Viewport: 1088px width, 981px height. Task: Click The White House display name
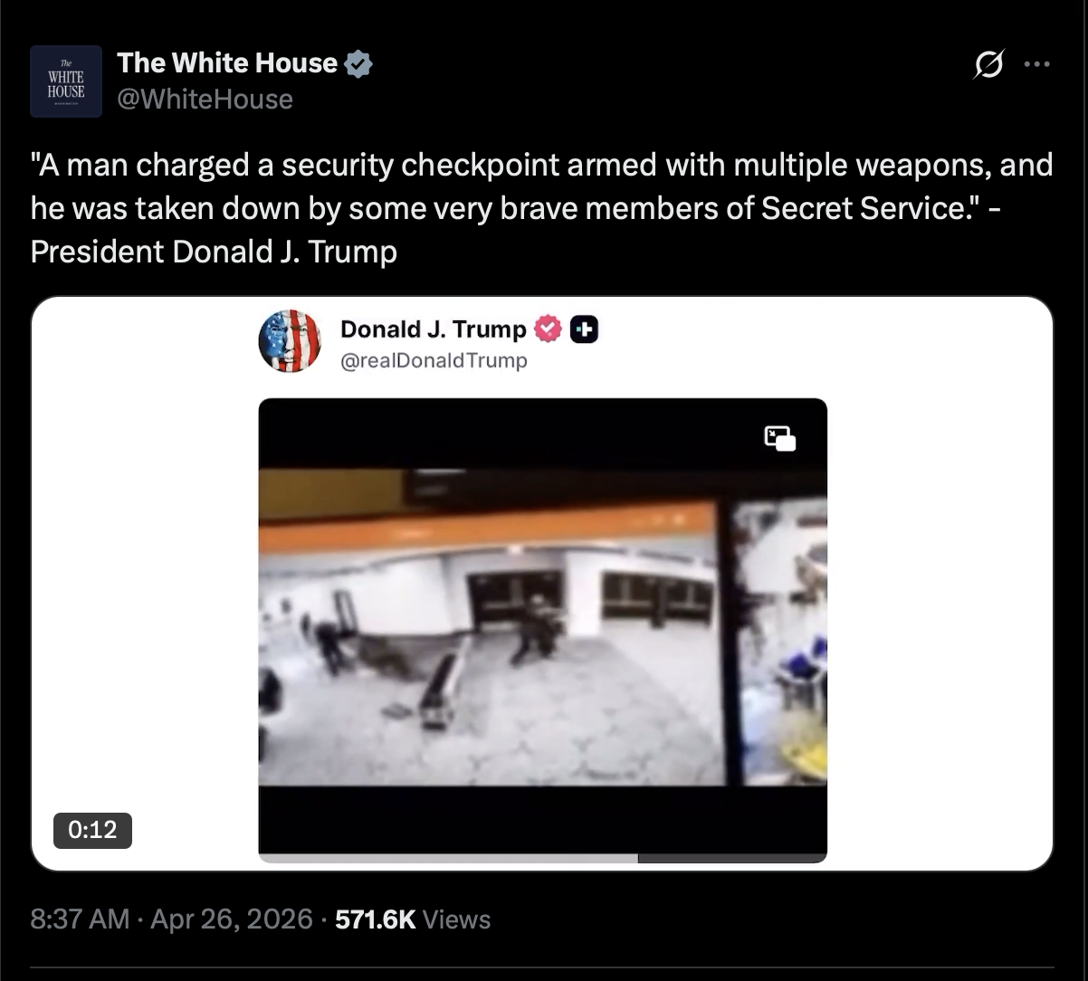coord(227,63)
